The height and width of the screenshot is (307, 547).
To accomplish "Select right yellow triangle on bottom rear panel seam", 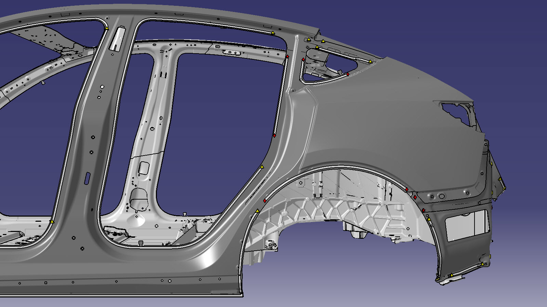I will tap(482, 264).
